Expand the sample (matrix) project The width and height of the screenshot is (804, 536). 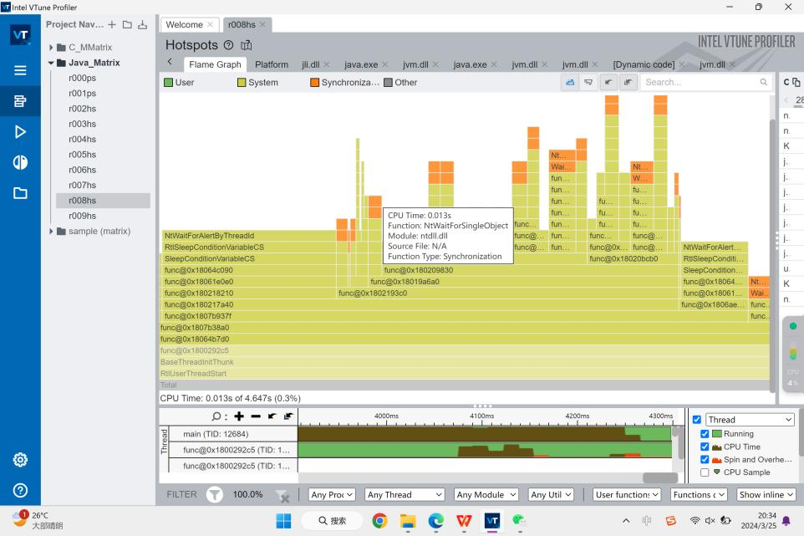pyautogui.click(x=51, y=232)
